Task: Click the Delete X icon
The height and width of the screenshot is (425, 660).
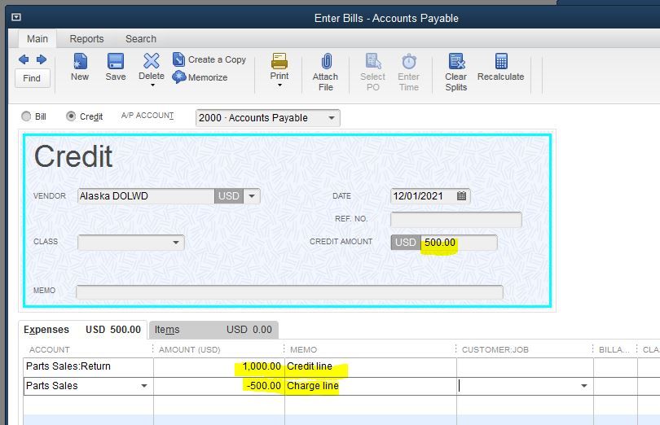Action: coord(152,61)
